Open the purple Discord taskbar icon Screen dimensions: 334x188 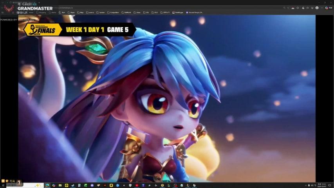pyautogui.click(x=92, y=185)
